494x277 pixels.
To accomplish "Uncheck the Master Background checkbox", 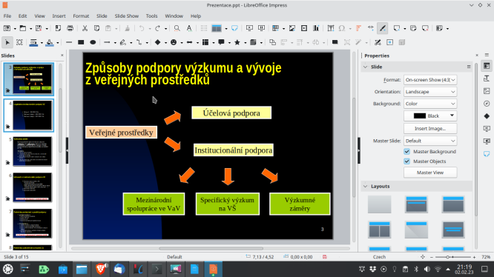I will 406,152.
